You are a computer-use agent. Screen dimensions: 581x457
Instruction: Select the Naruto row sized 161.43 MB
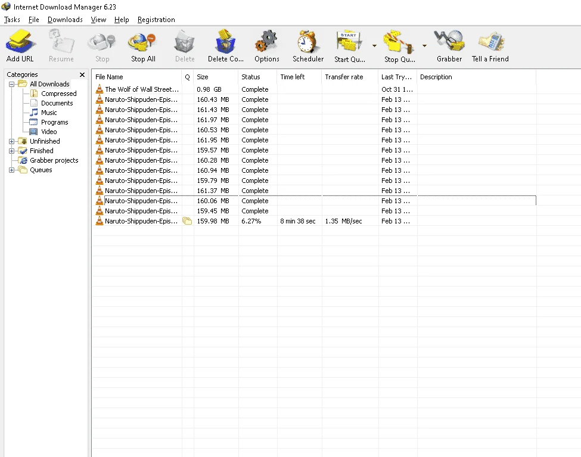coord(314,110)
